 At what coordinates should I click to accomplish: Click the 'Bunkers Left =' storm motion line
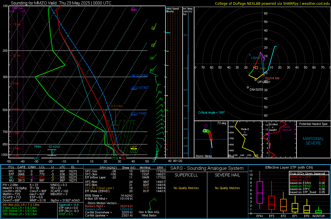109,209
